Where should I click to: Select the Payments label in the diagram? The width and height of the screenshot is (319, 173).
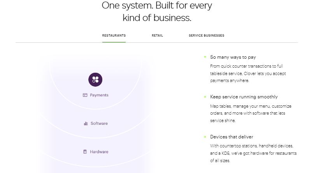99,95
